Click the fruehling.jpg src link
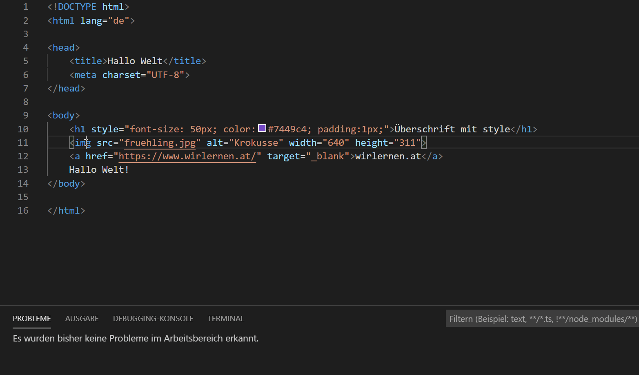 tap(160, 143)
